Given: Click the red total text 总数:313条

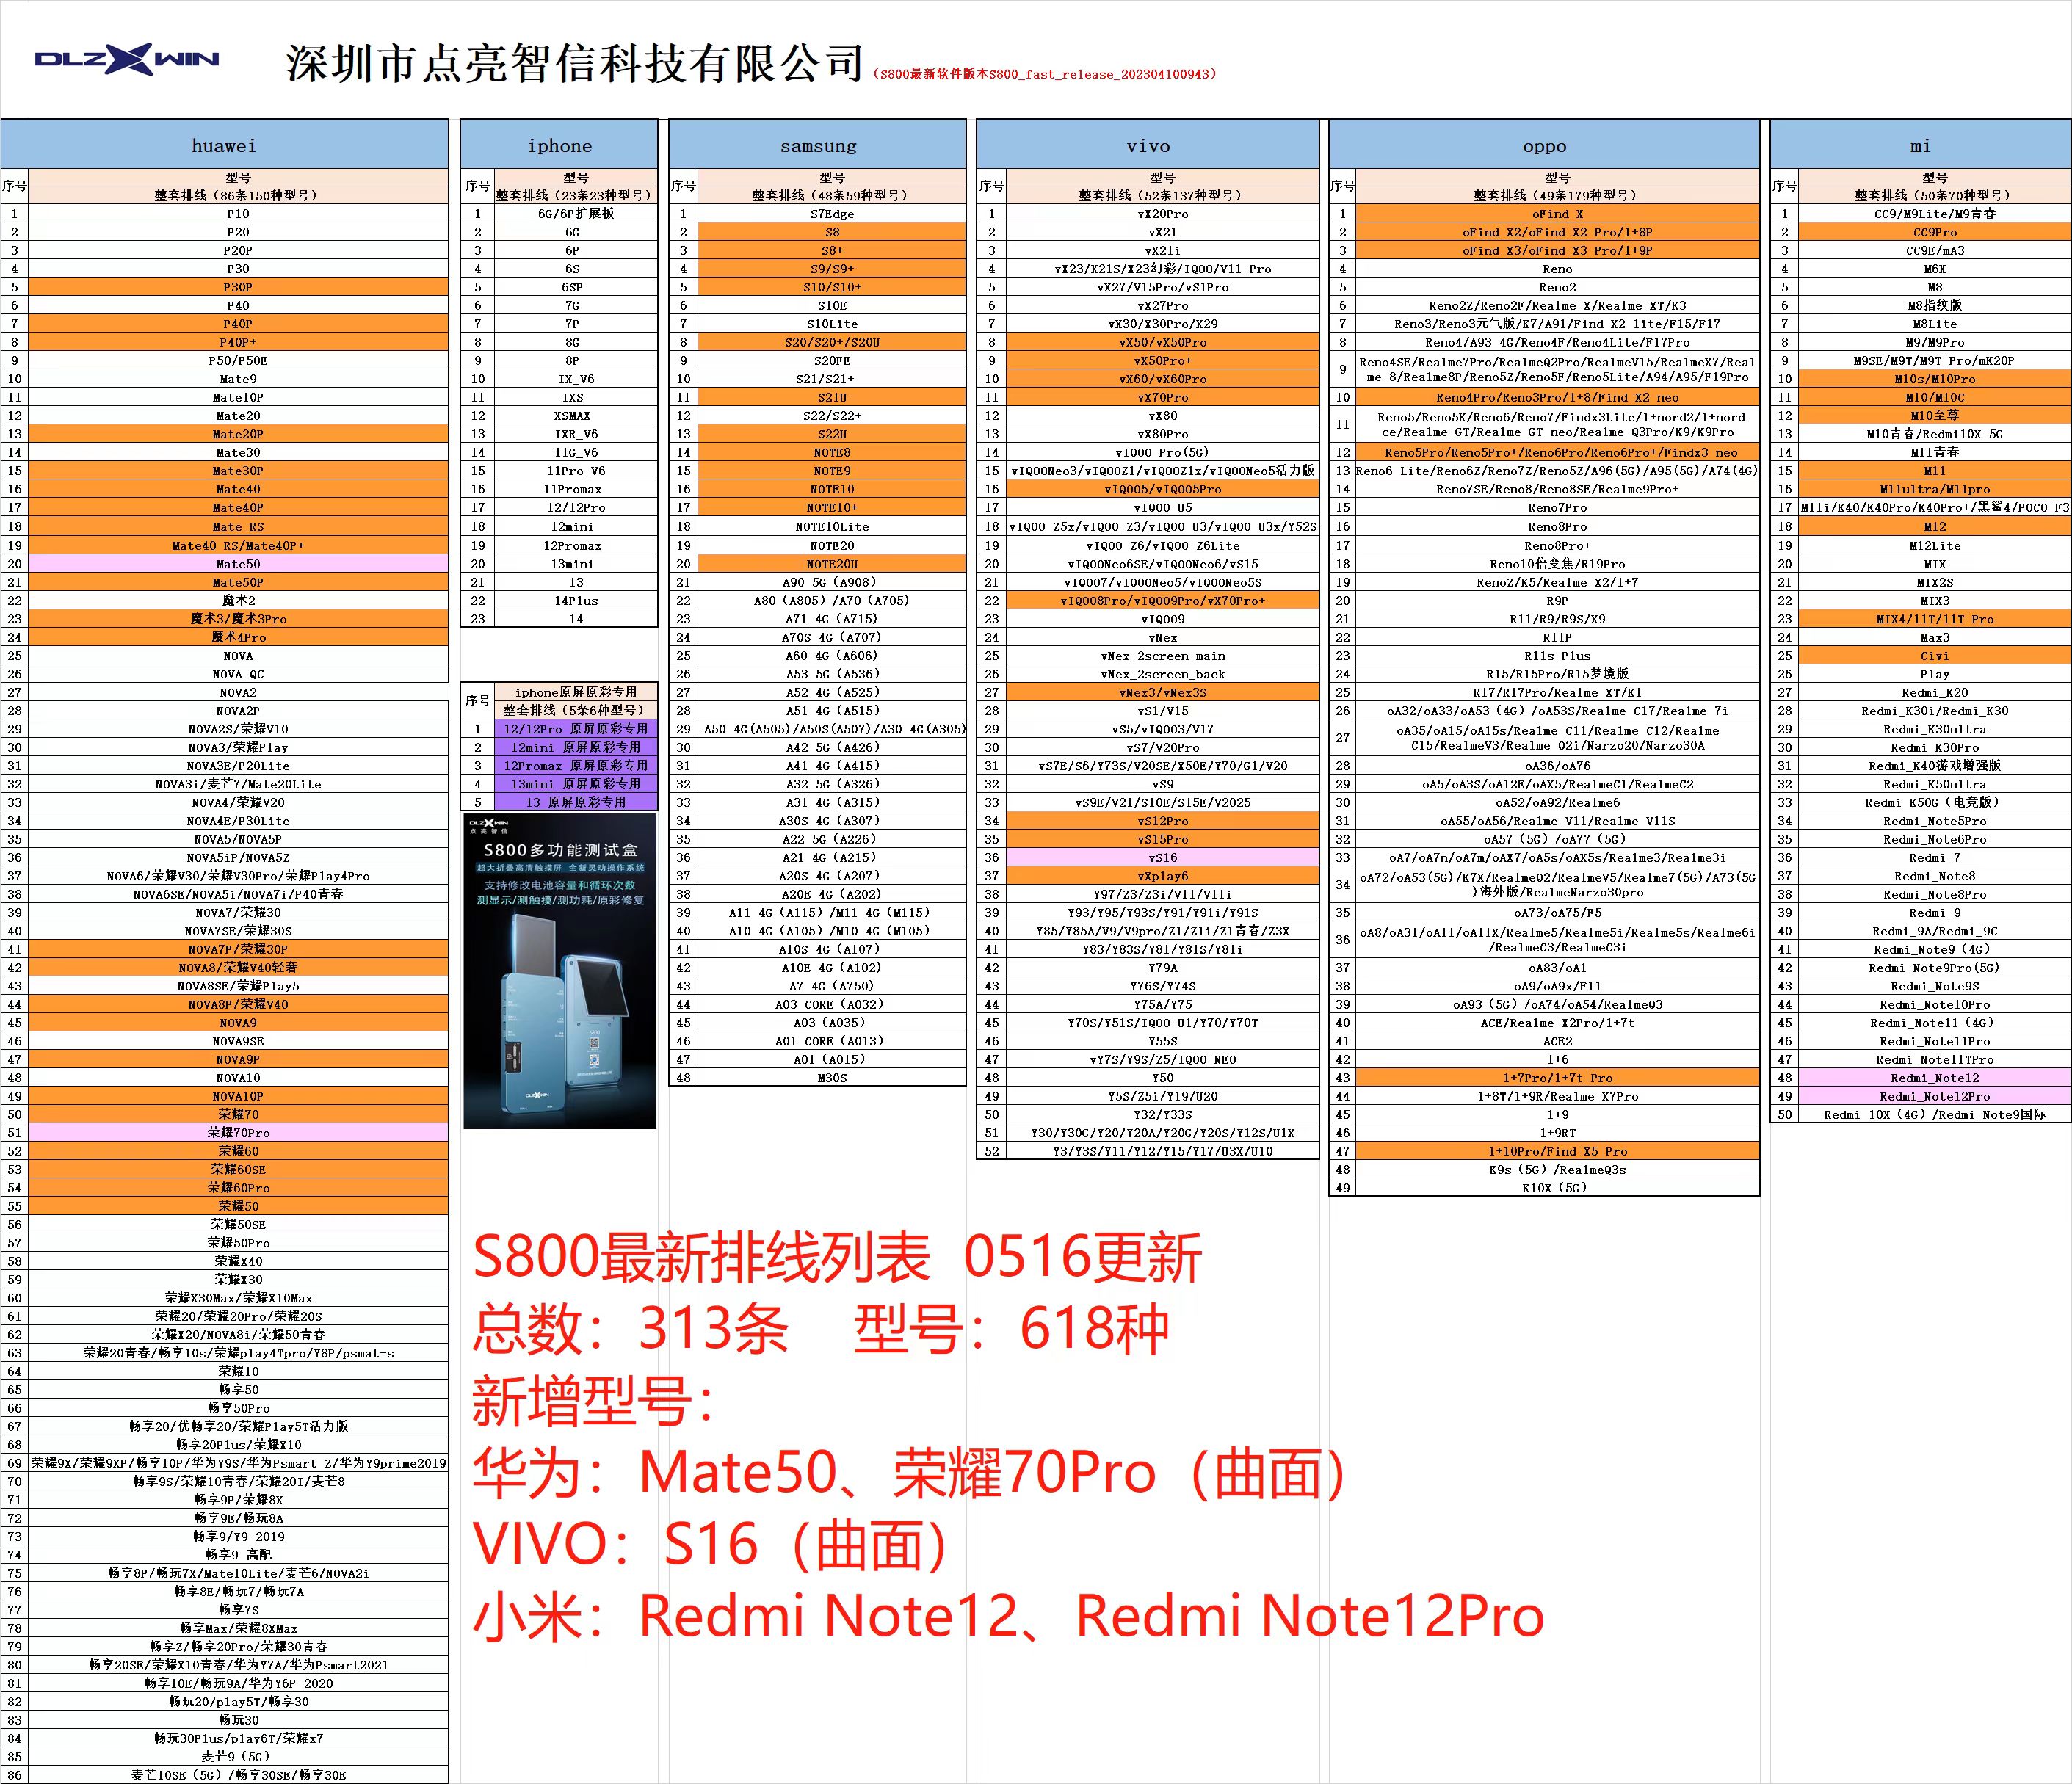Looking at the screenshot, I should point(631,1329).
